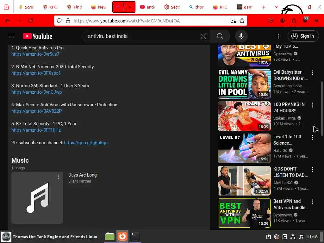
Task: Open subscribe link goo.gl/g6pKqu
Action: coord(86,143)
